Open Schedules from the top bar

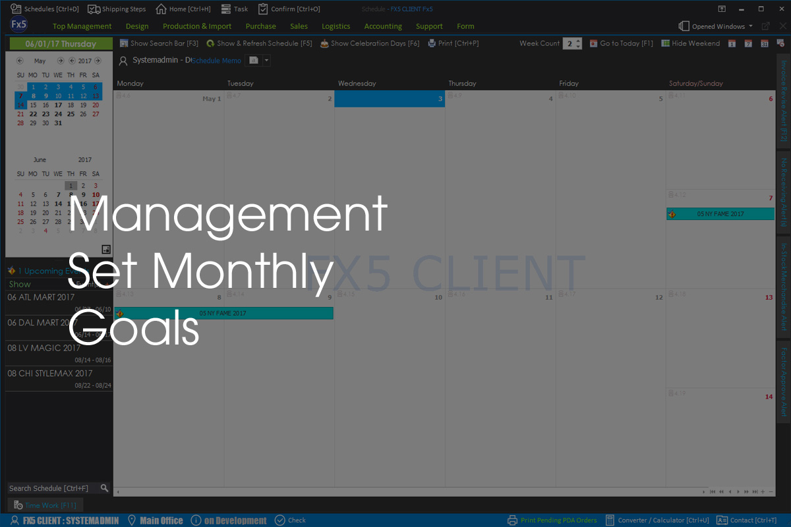45,9
